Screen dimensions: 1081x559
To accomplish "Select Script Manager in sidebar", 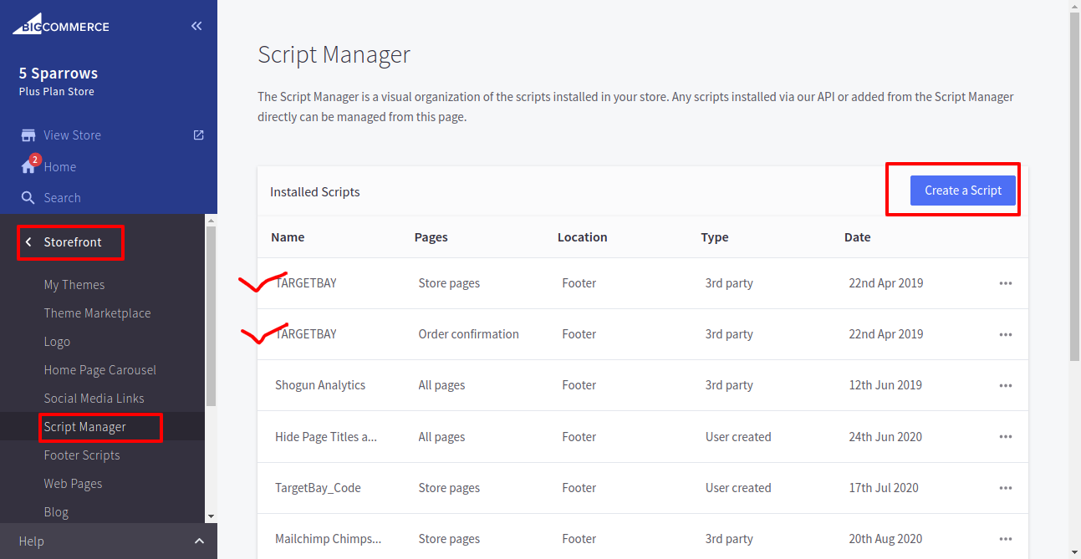I will [85, 427].
